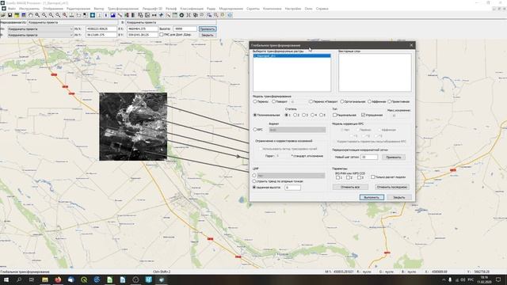Viewport: 507px width, 285px height.
Task: Click the info 'i' toolbar icon
Action: tap(105, 15)
